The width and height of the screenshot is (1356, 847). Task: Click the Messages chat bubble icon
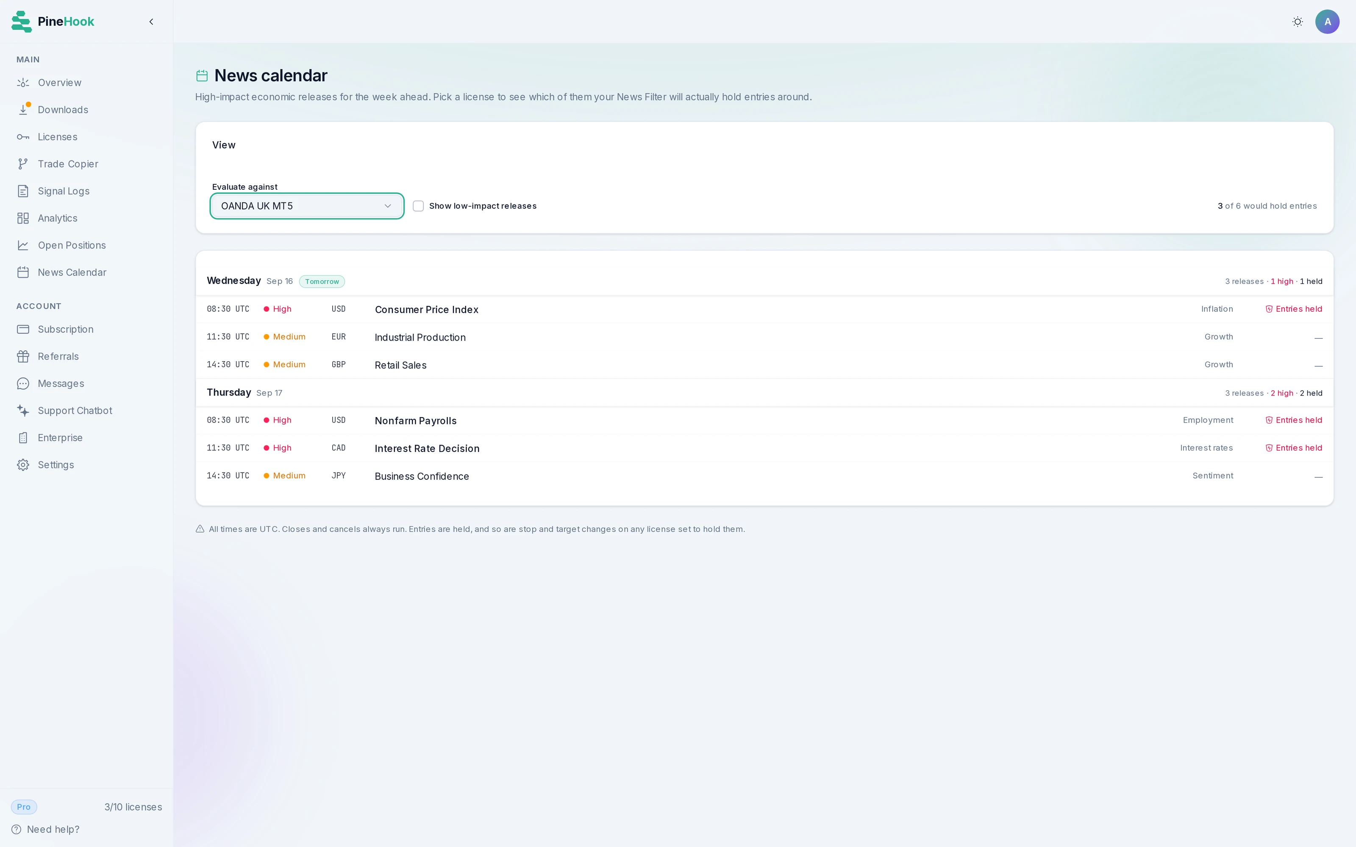point(23,384)
